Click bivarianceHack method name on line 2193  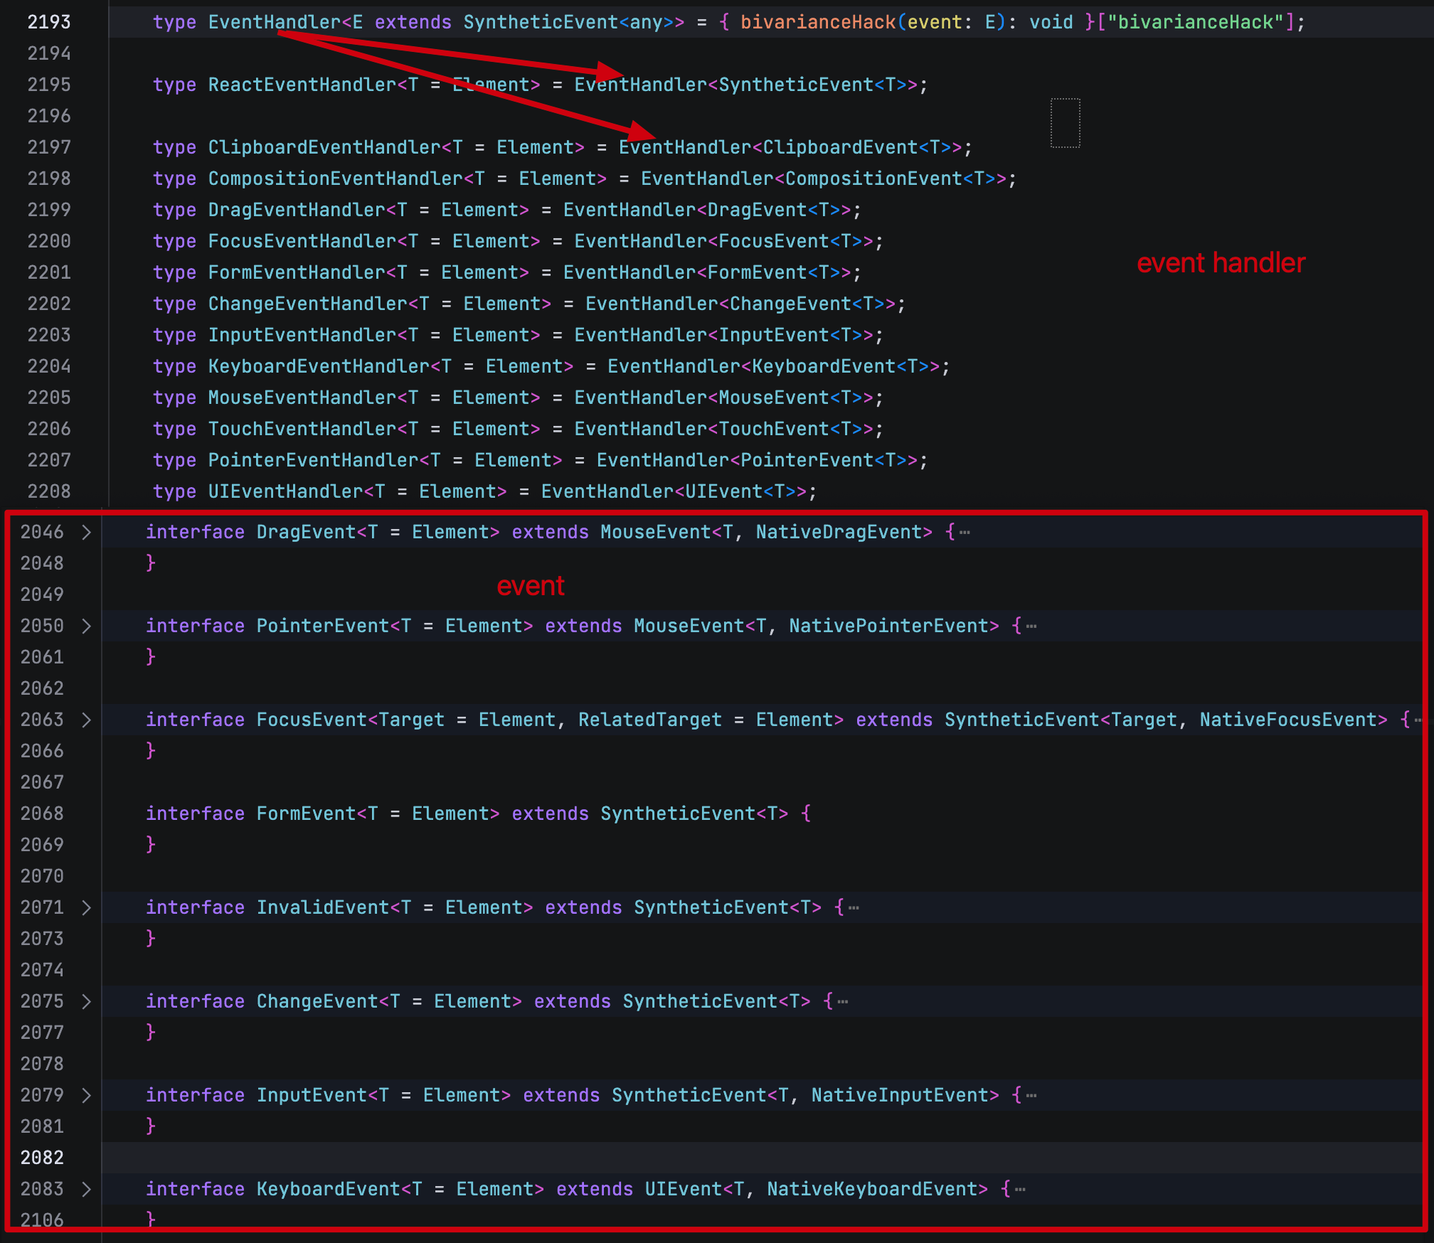pos(817,22)
